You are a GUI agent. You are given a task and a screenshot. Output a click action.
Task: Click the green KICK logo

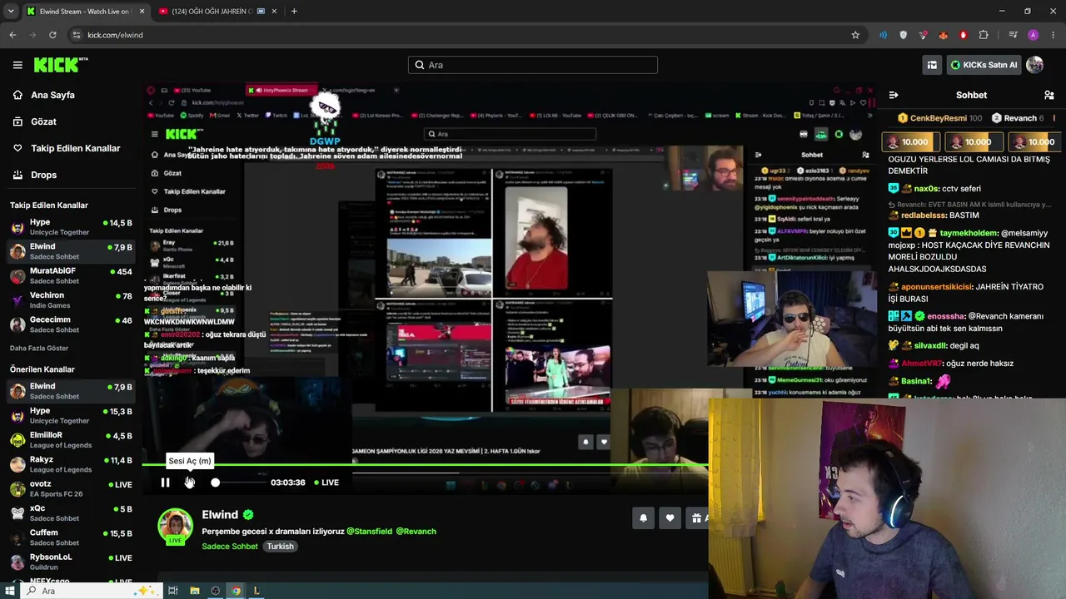pos(61,65)
